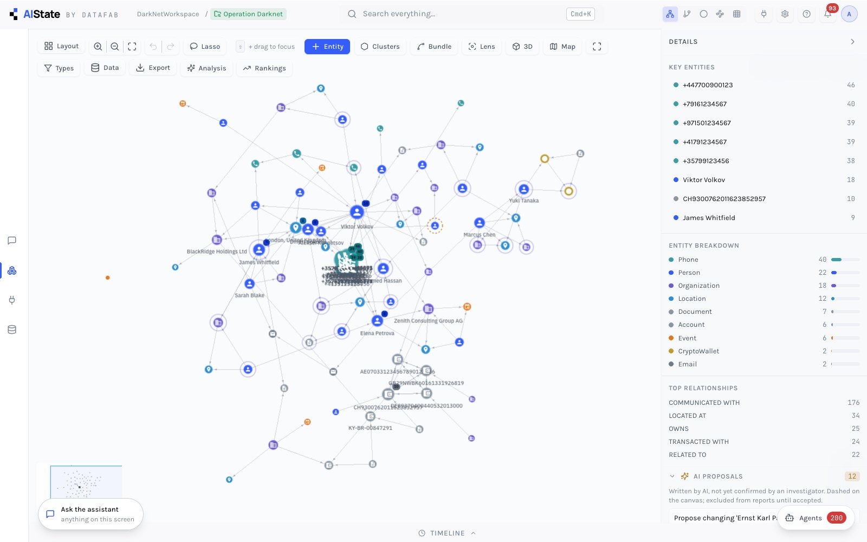Open the Layout dropdown
This screenshot has height=542, width=867.
(x=61, y=47)
